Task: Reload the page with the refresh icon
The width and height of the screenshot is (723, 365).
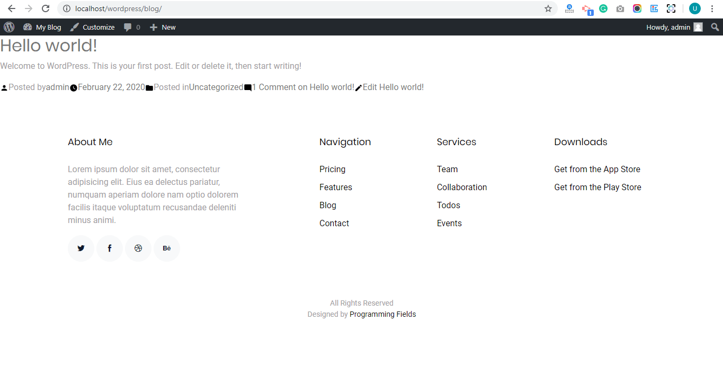Action: (x=45, y=8)
